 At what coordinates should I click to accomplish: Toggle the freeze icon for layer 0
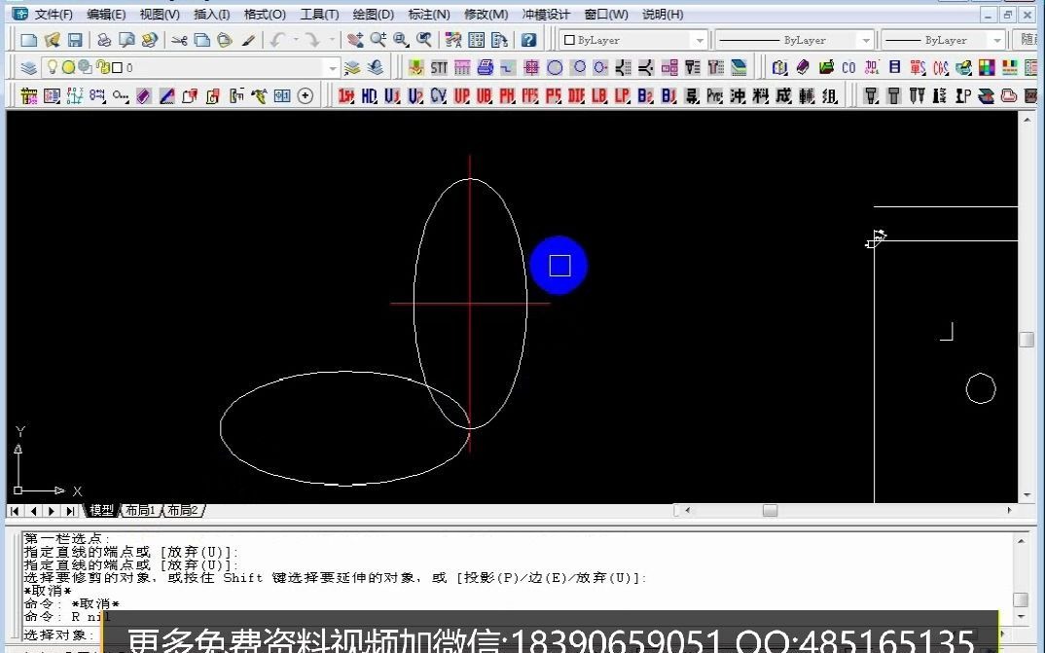click(x=68, y=66)
